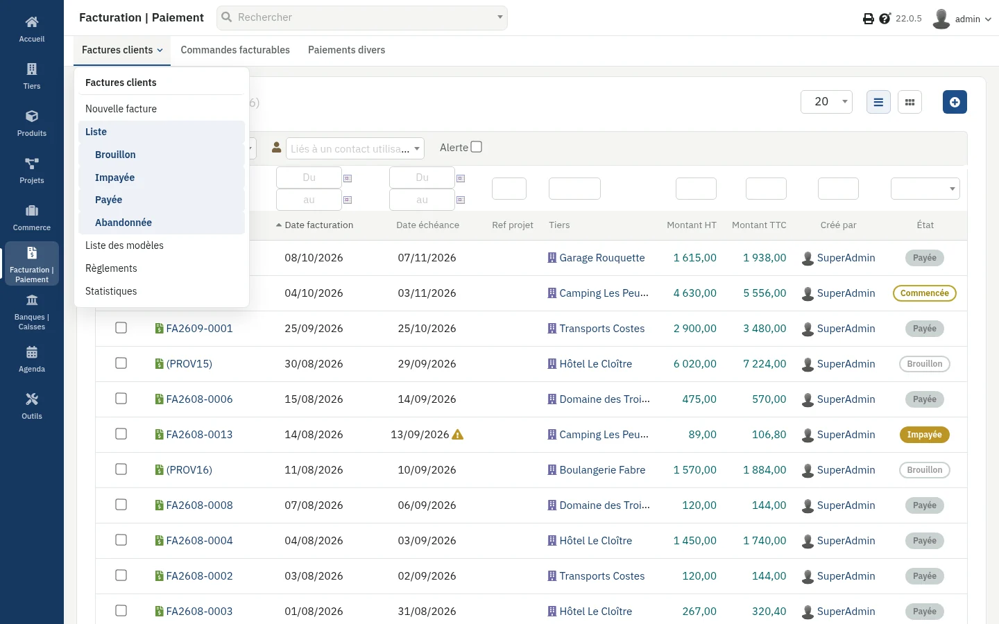Go to Accueil home icon
The image size is (999, 624).
(x=32, y=22)
